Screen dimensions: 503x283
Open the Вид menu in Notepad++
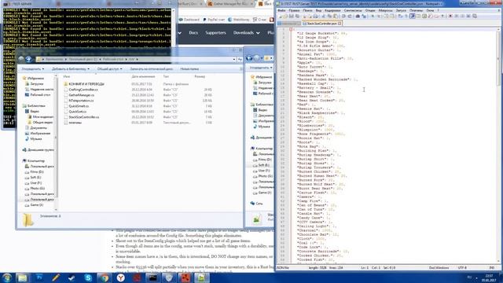tap(318, 10)
